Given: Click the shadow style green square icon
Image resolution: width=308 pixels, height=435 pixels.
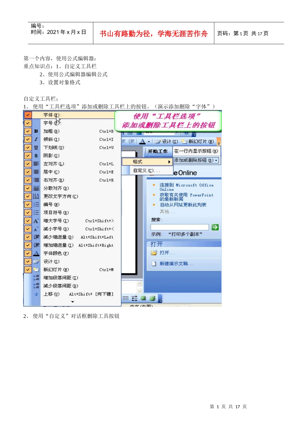Looking at the screenshot, I should (143, 298).
